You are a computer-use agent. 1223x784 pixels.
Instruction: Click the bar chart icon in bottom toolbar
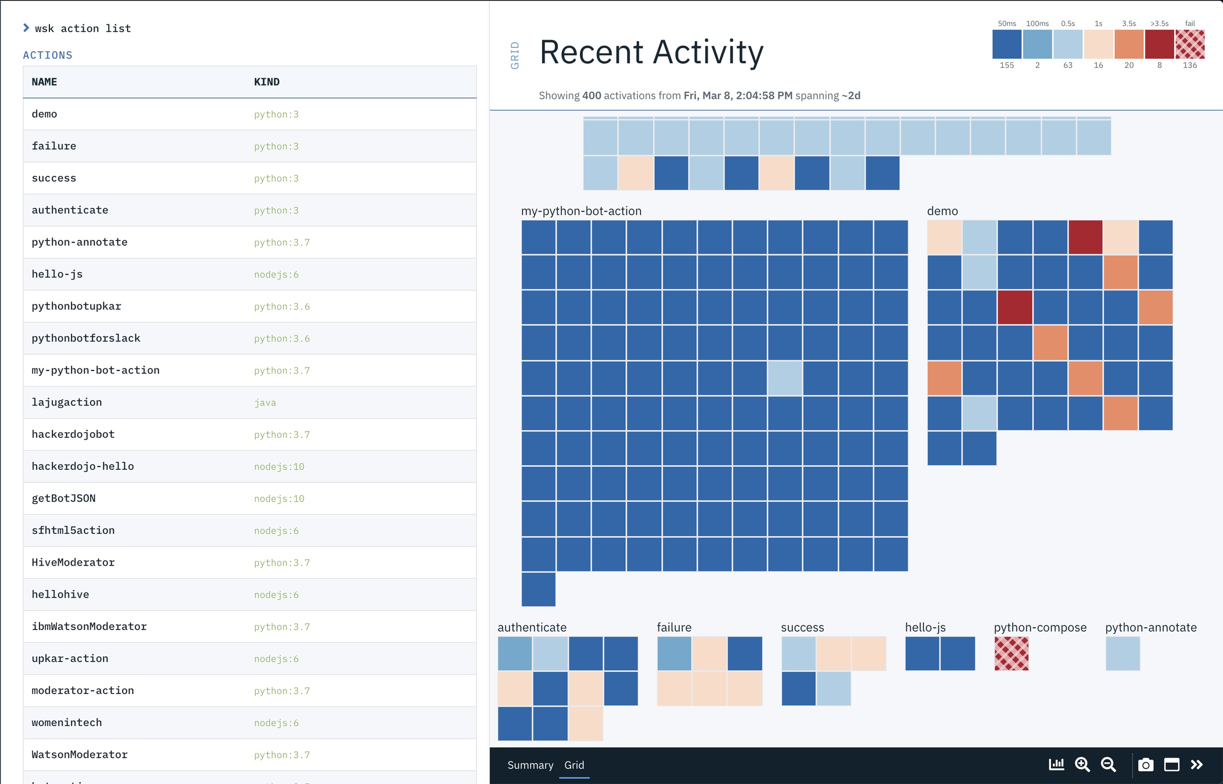click(1056, 765)
